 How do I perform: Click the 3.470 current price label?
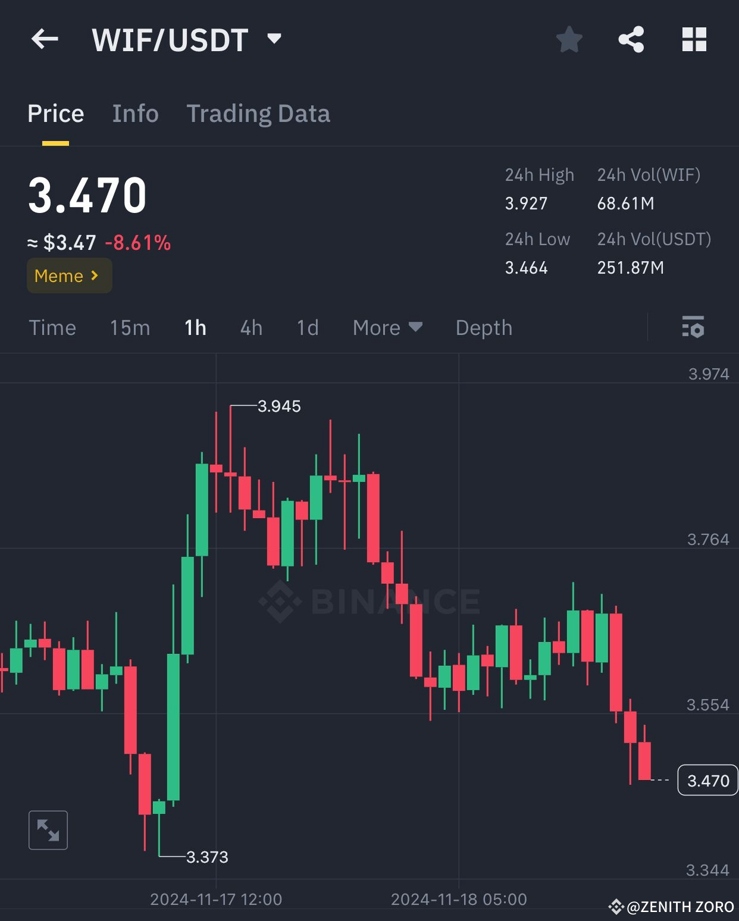tap(707, 781)
